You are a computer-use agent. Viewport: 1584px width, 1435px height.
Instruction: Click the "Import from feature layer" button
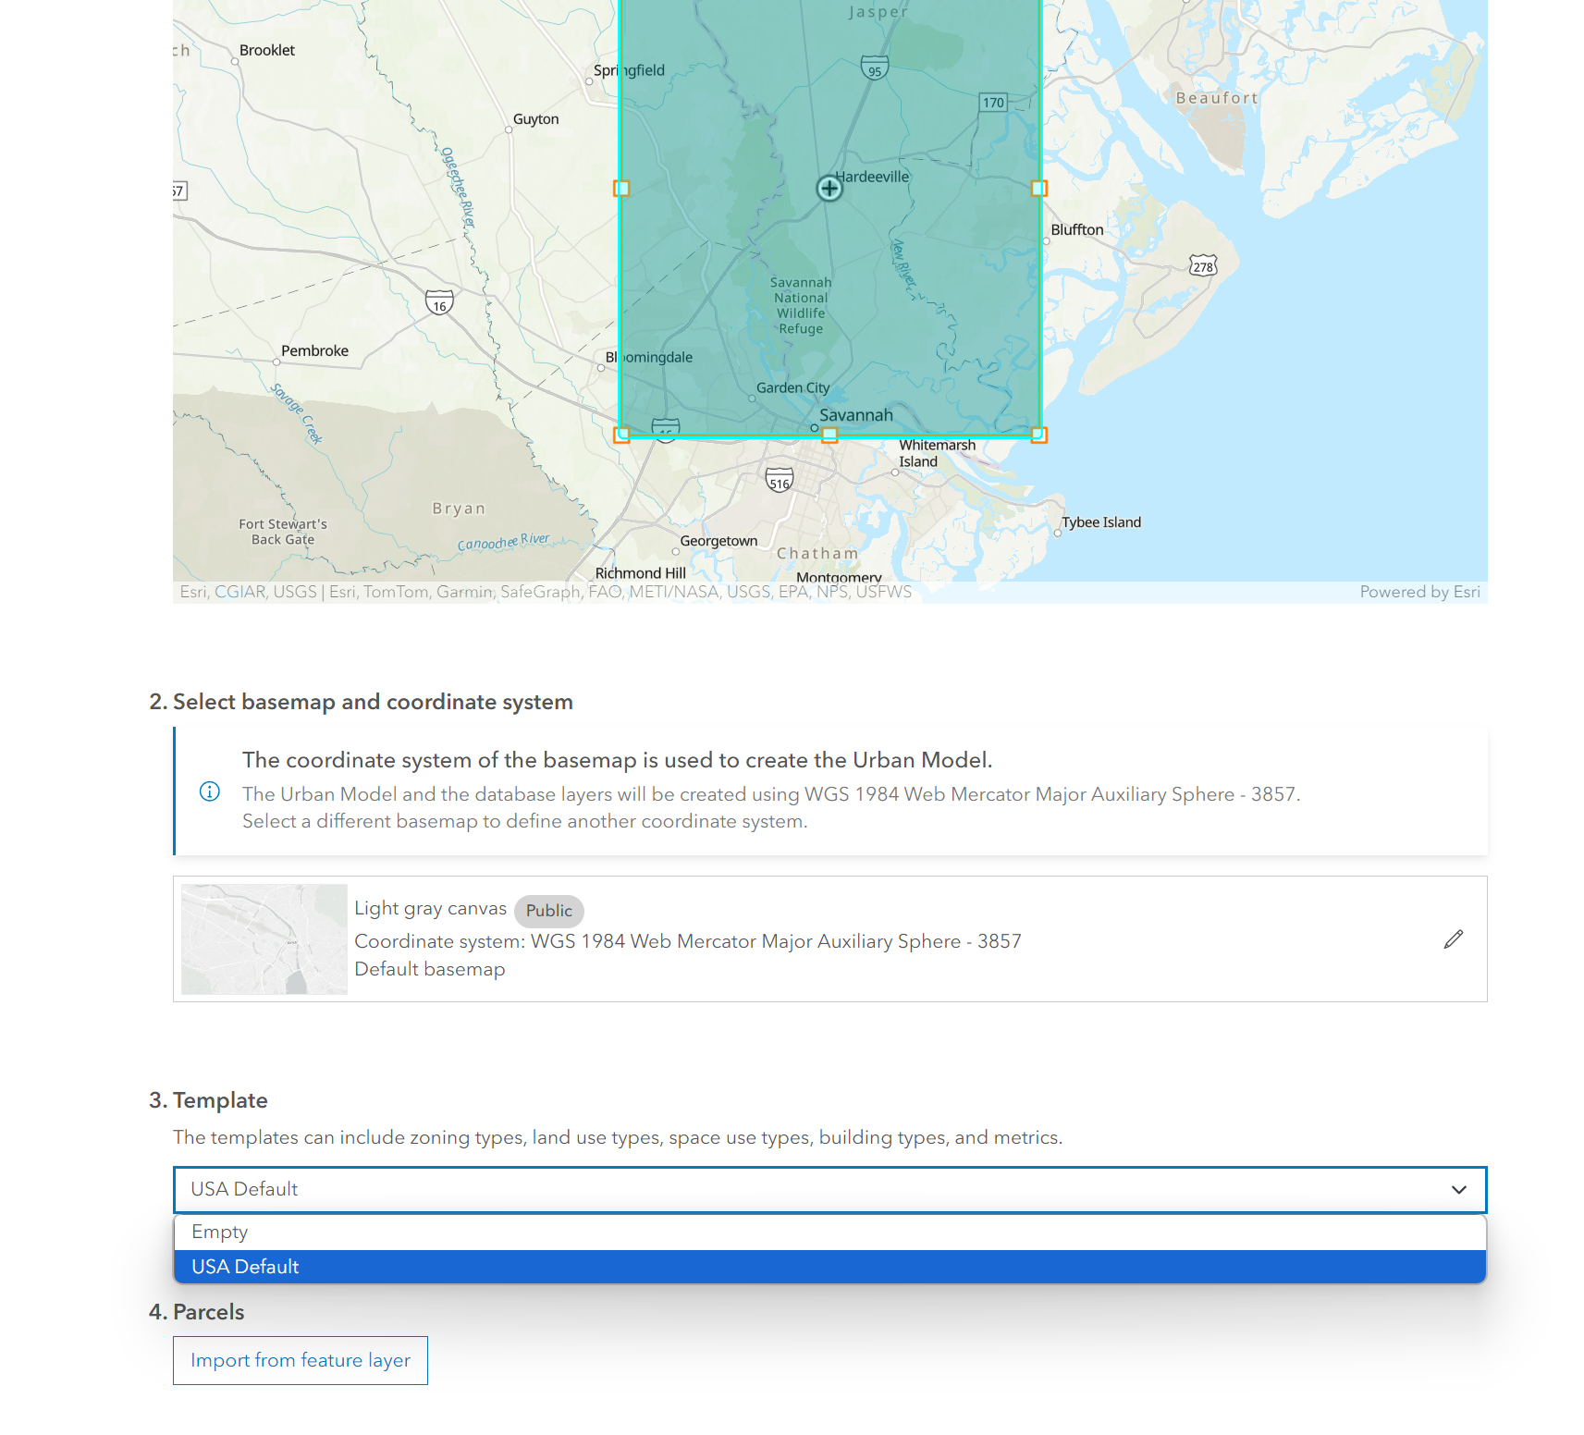[300, 1360]
